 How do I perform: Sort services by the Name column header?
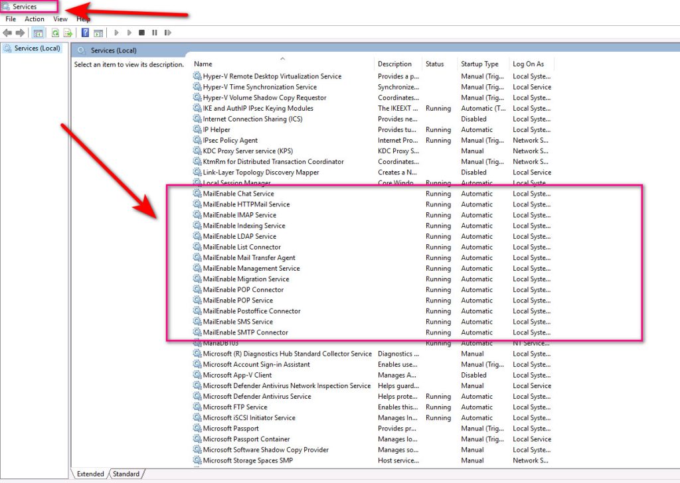click(x=203, y=64)
